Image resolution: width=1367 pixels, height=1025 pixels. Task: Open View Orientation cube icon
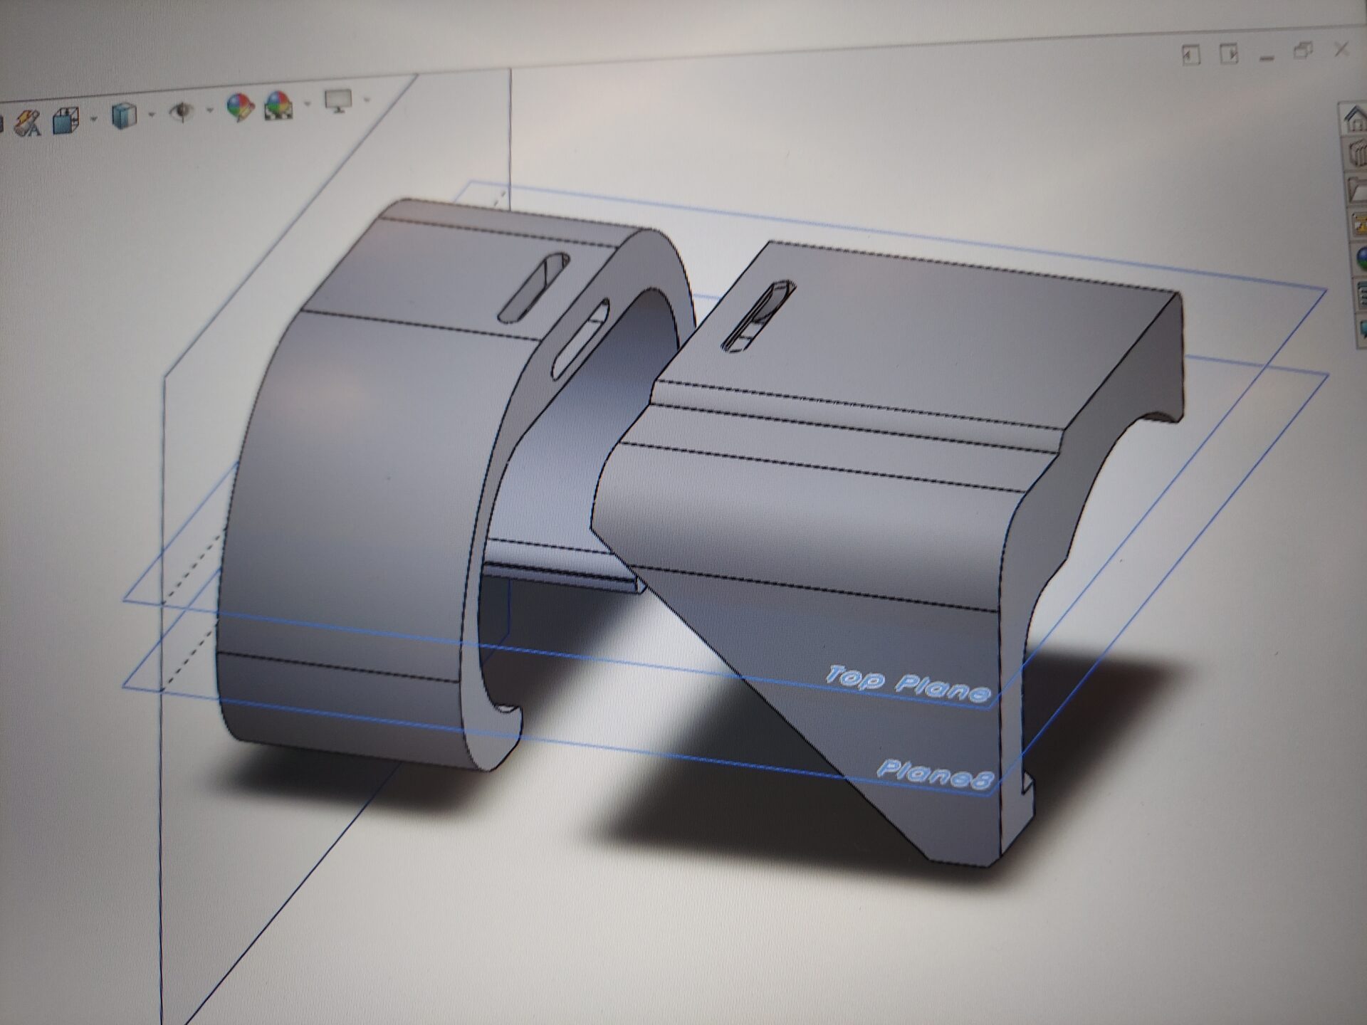[66, 121]
